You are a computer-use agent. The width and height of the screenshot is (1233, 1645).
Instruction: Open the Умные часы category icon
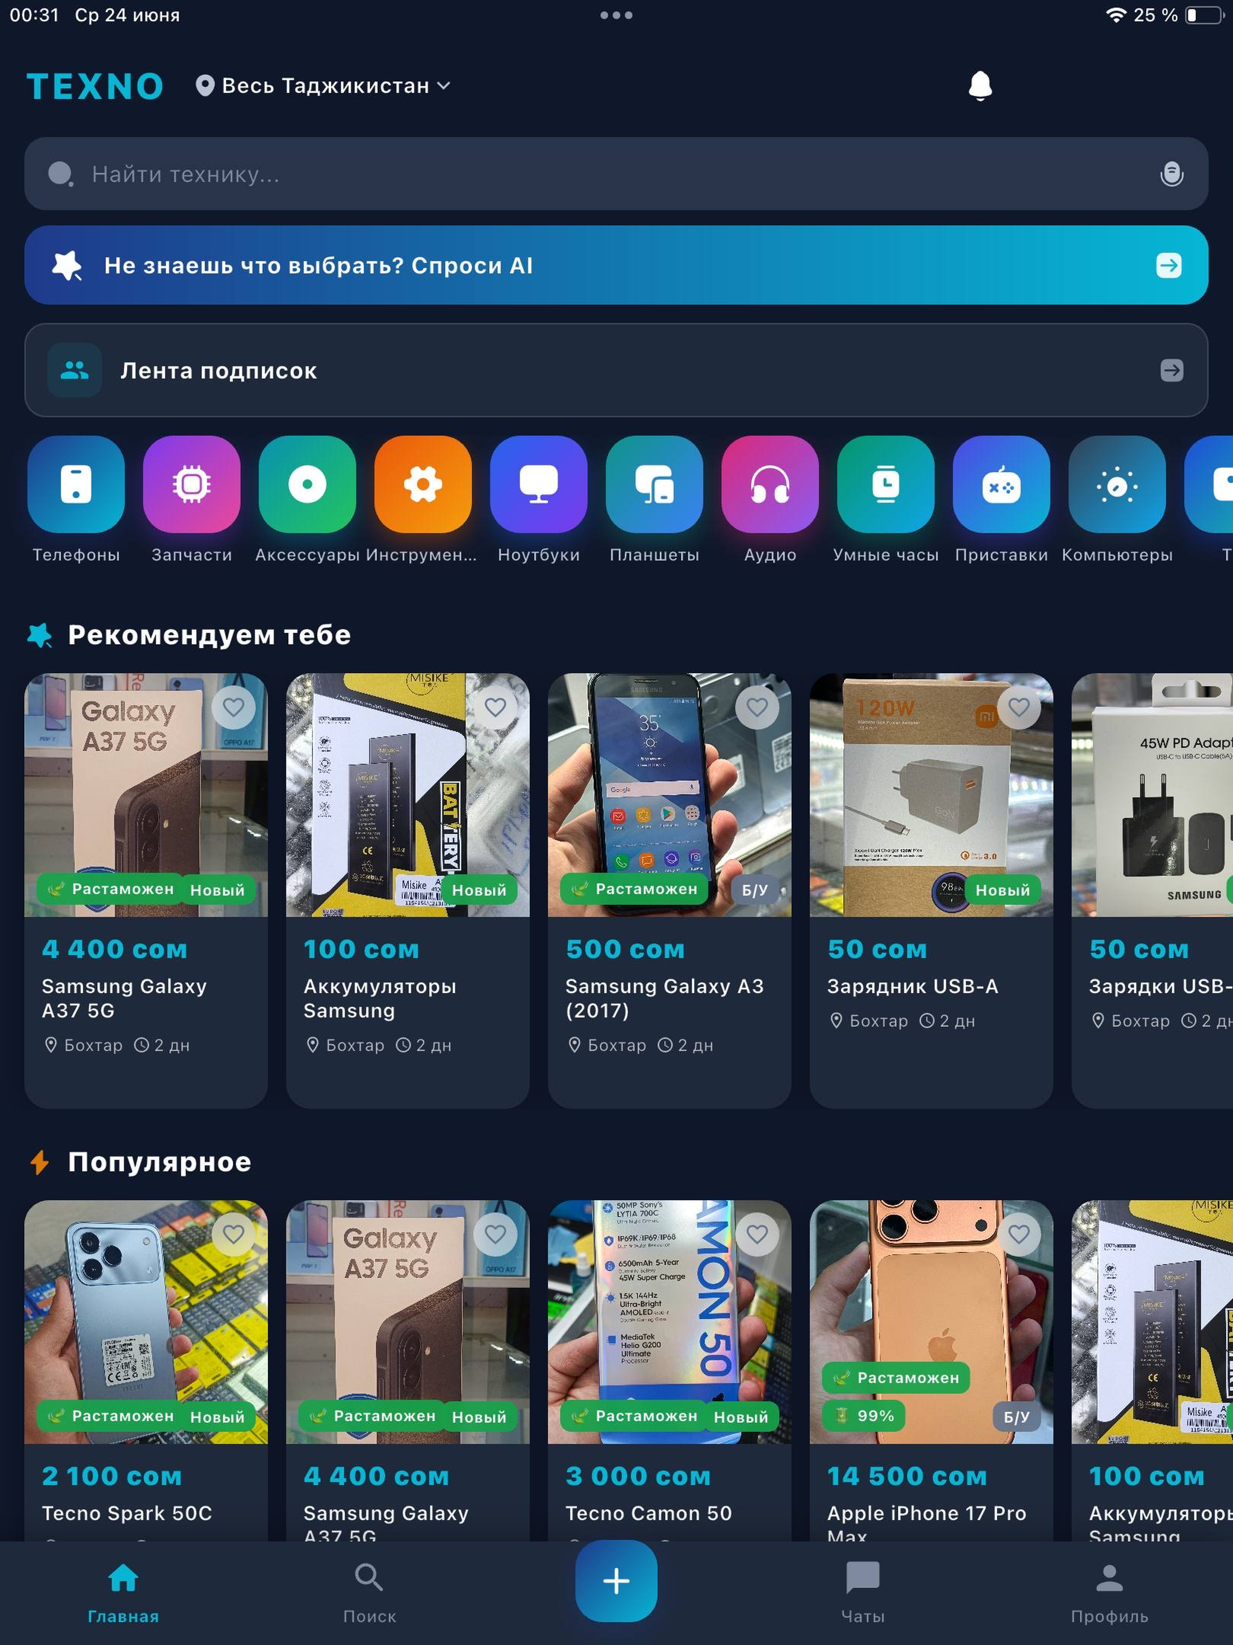tap(886, 484)
